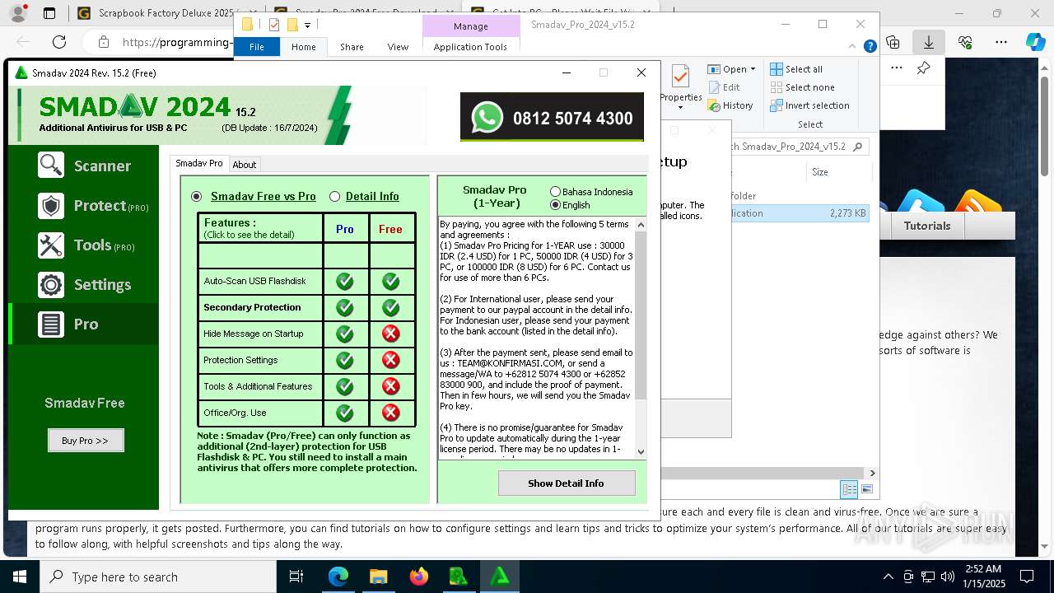
Task: Click Select none in Explorer ribbon
Action: click(802, 87)
